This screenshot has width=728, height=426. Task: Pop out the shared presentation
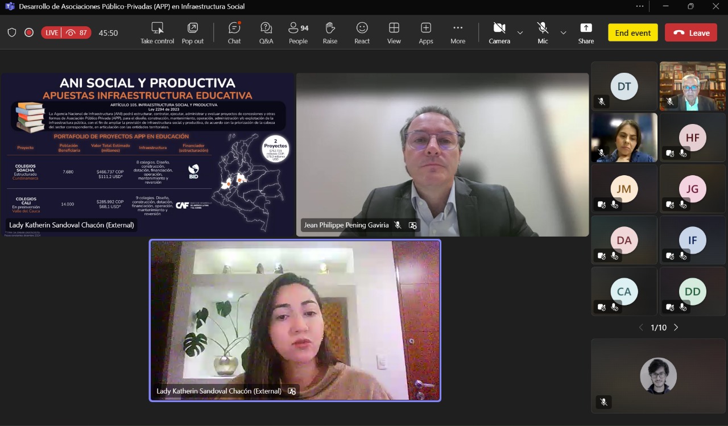click(193, 32)
